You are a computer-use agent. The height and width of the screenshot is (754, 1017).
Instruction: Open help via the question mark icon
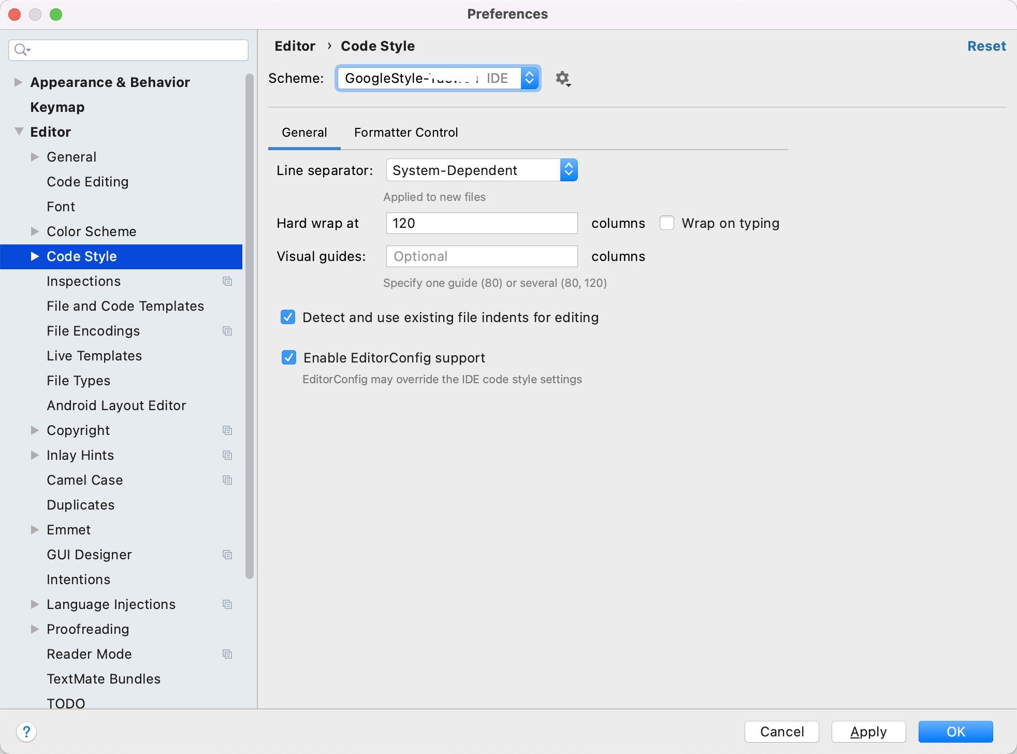[26, 732]
